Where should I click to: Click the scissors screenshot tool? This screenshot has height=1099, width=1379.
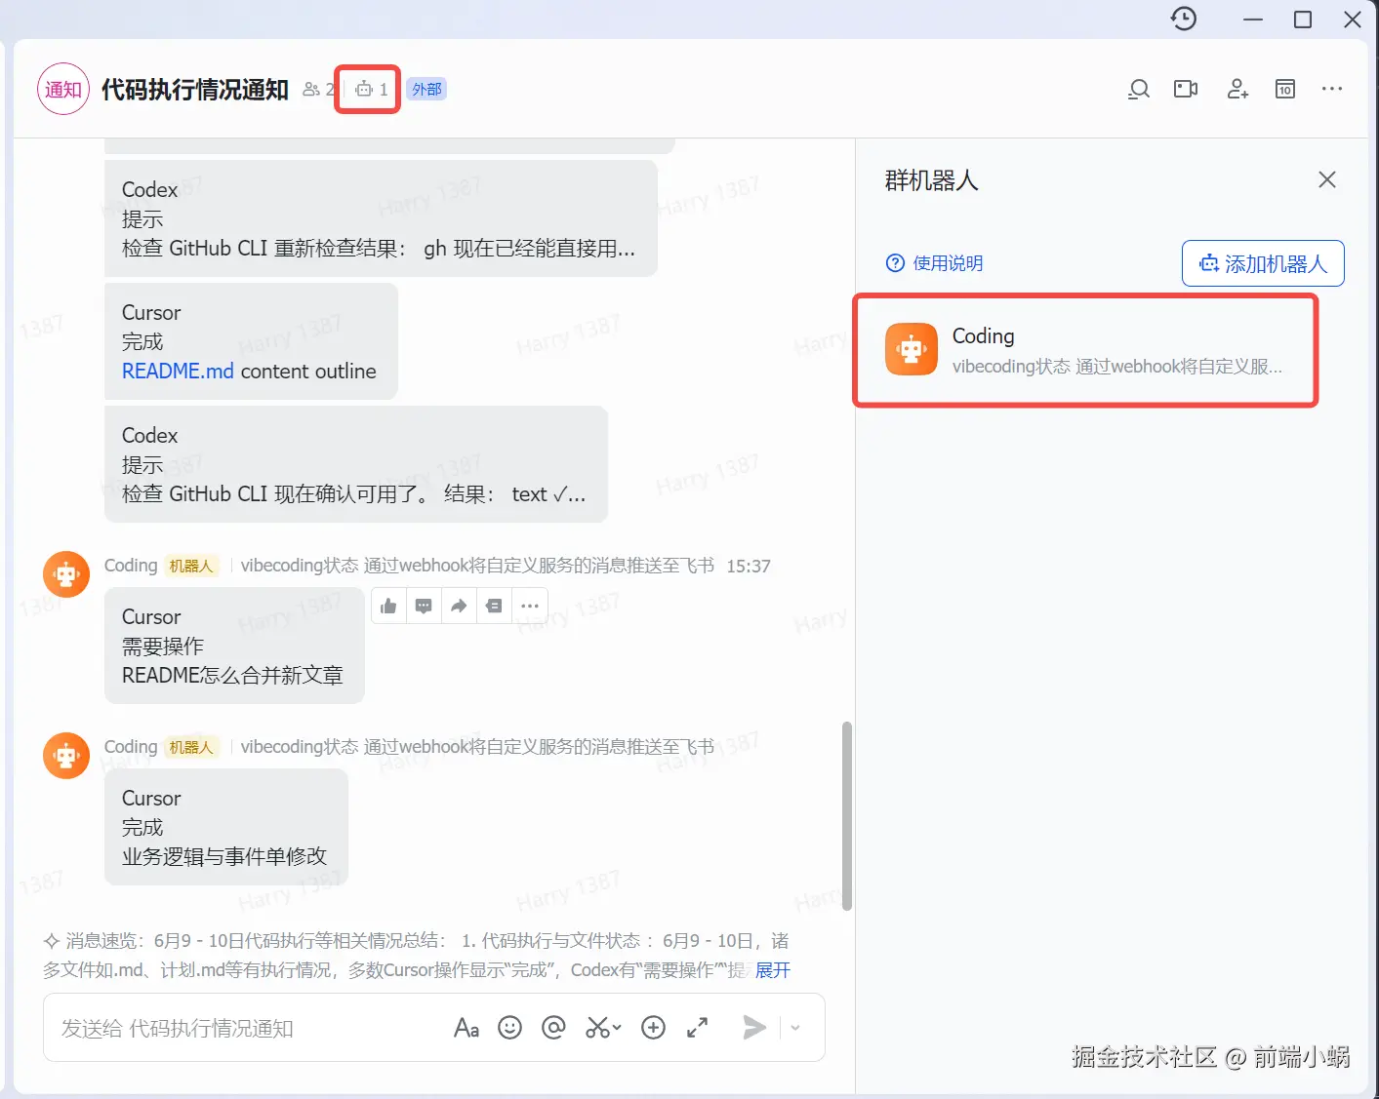point(597,1028)
